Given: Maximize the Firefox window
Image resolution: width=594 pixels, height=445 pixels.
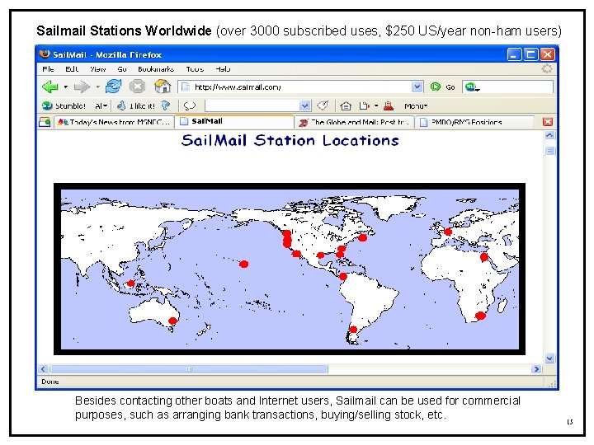Looking at the screenshot, I should (x=530, y=54).
